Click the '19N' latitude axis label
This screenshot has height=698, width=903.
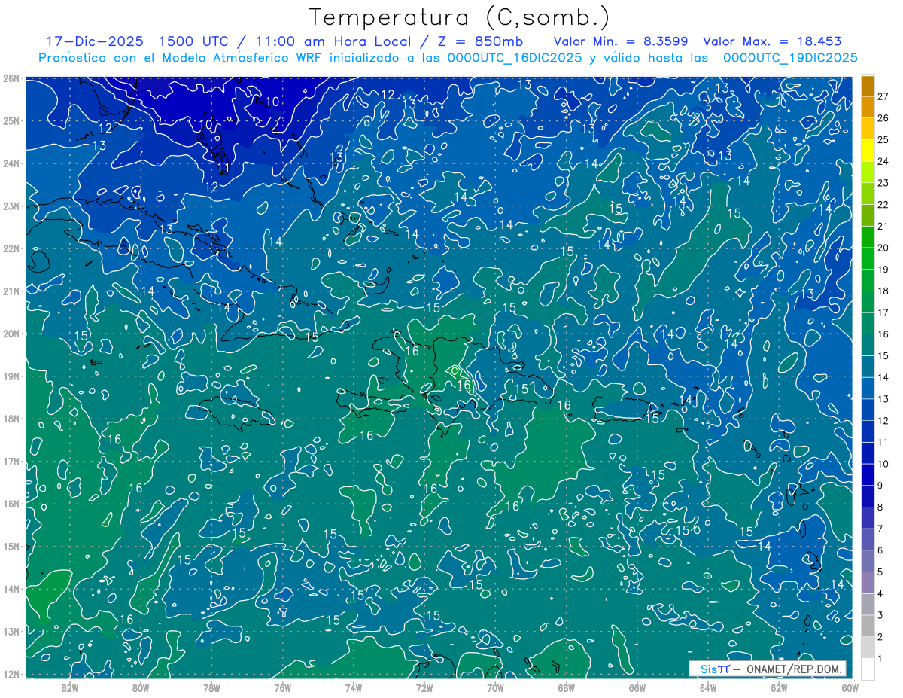click(11, 376)
